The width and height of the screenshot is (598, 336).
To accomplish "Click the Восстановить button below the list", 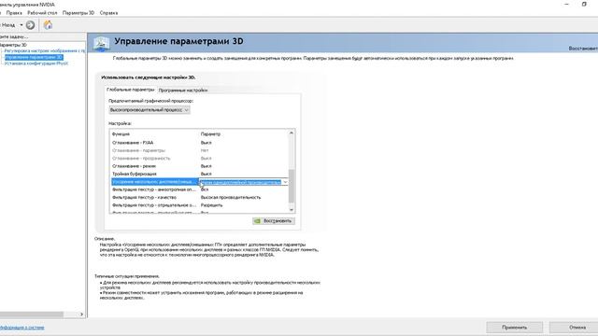I will [274, 221].
